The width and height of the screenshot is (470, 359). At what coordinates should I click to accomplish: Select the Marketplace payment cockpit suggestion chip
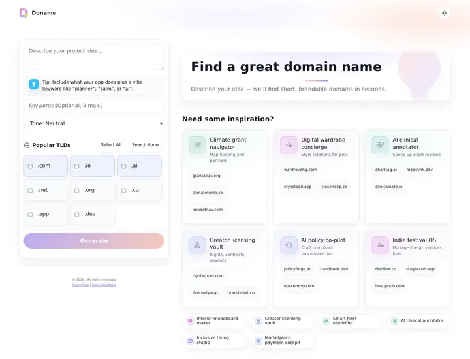tap(283, 340)
